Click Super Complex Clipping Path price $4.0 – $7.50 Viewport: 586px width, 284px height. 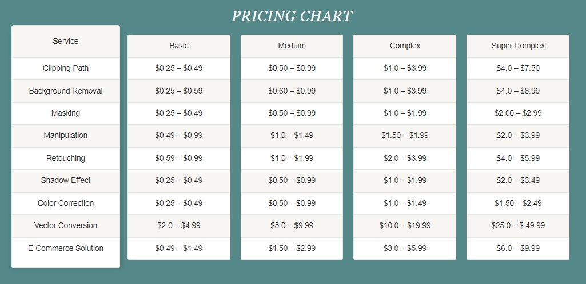click(x=518, y=68)
